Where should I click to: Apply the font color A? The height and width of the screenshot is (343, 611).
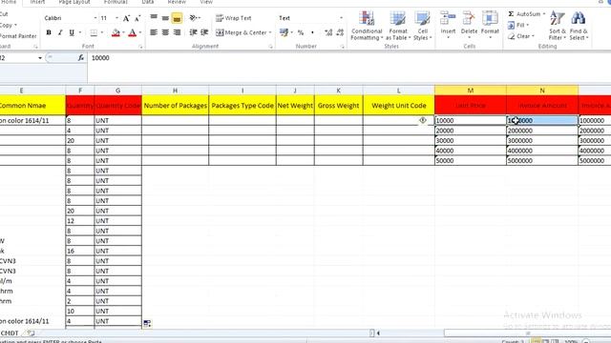click(x=133, y=32)
